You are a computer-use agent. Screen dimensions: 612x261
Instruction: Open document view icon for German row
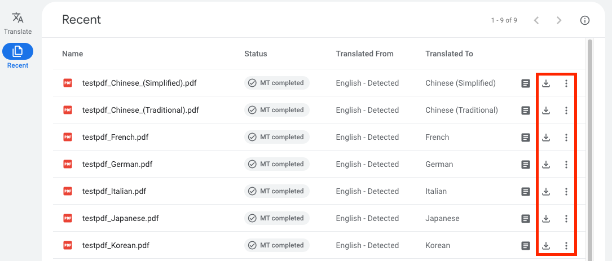(525, 165)
